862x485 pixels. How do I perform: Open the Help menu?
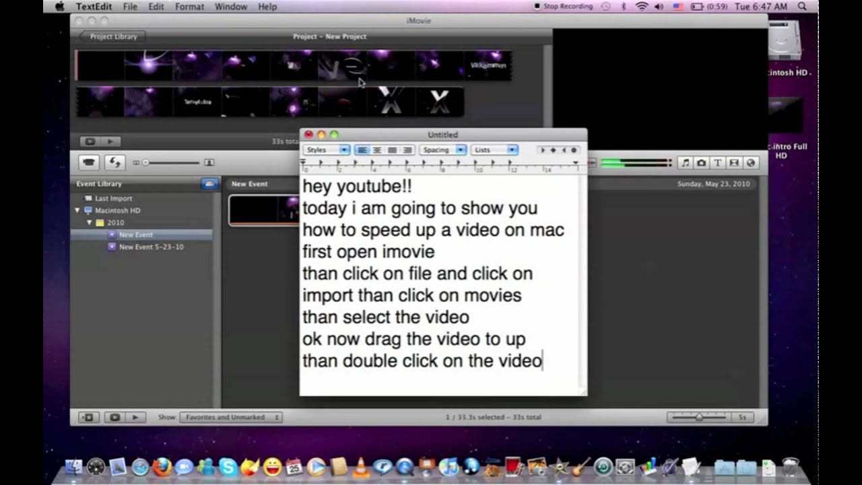(267, 6)
